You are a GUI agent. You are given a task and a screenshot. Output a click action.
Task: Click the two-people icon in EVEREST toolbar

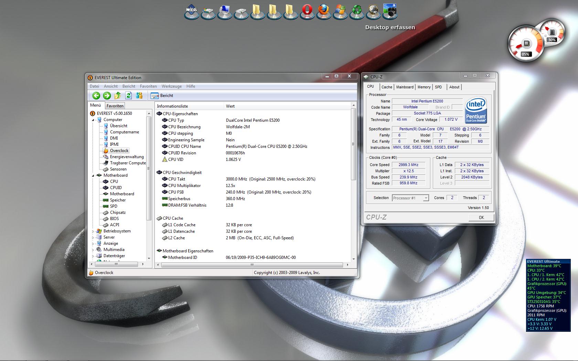coord(139,96)
